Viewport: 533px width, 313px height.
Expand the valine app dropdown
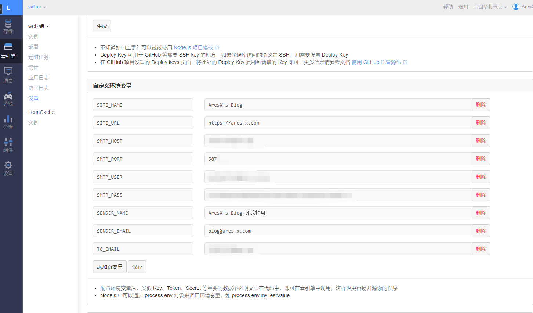(x=37, y=7)
